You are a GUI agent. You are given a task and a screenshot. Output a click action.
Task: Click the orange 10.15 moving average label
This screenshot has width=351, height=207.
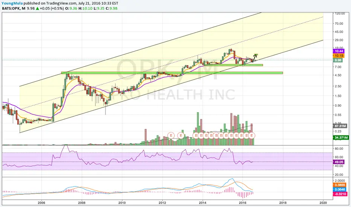tap(339, 56)
